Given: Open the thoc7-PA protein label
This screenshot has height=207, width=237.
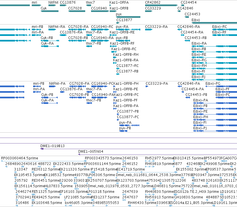Looking at the screenshot, I should 94,89.
